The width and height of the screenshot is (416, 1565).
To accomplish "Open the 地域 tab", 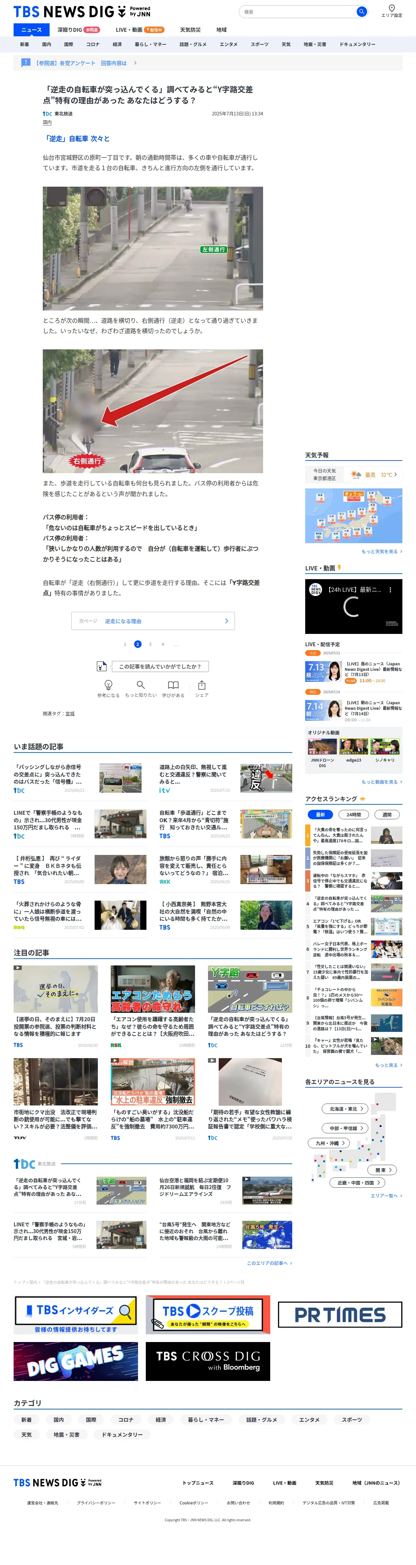I will click(222, 30).
